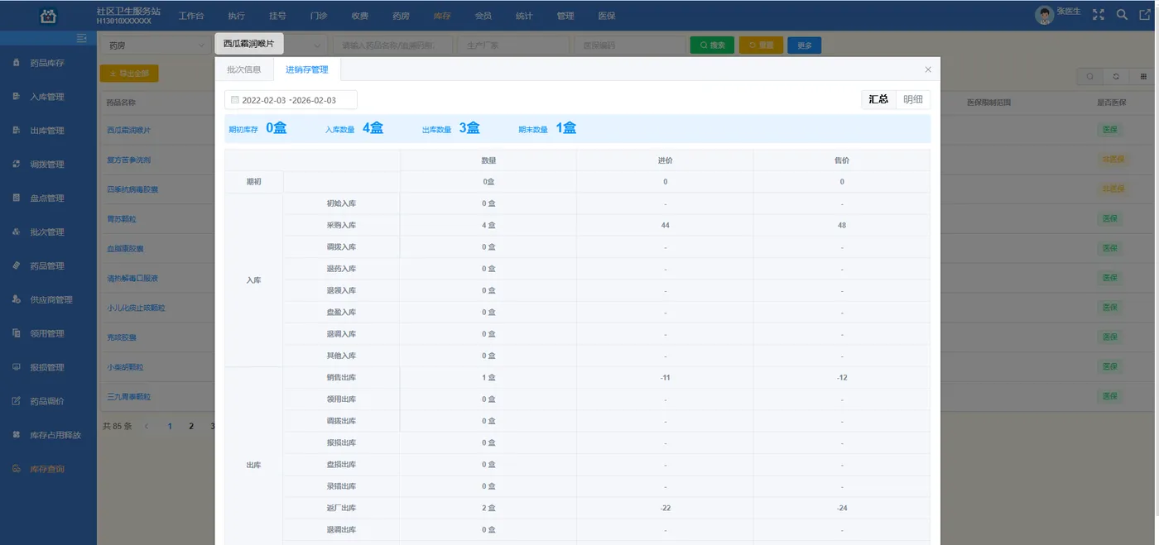Click the 张医生 user name
1159x545 pixels.
pos(1069,11)
